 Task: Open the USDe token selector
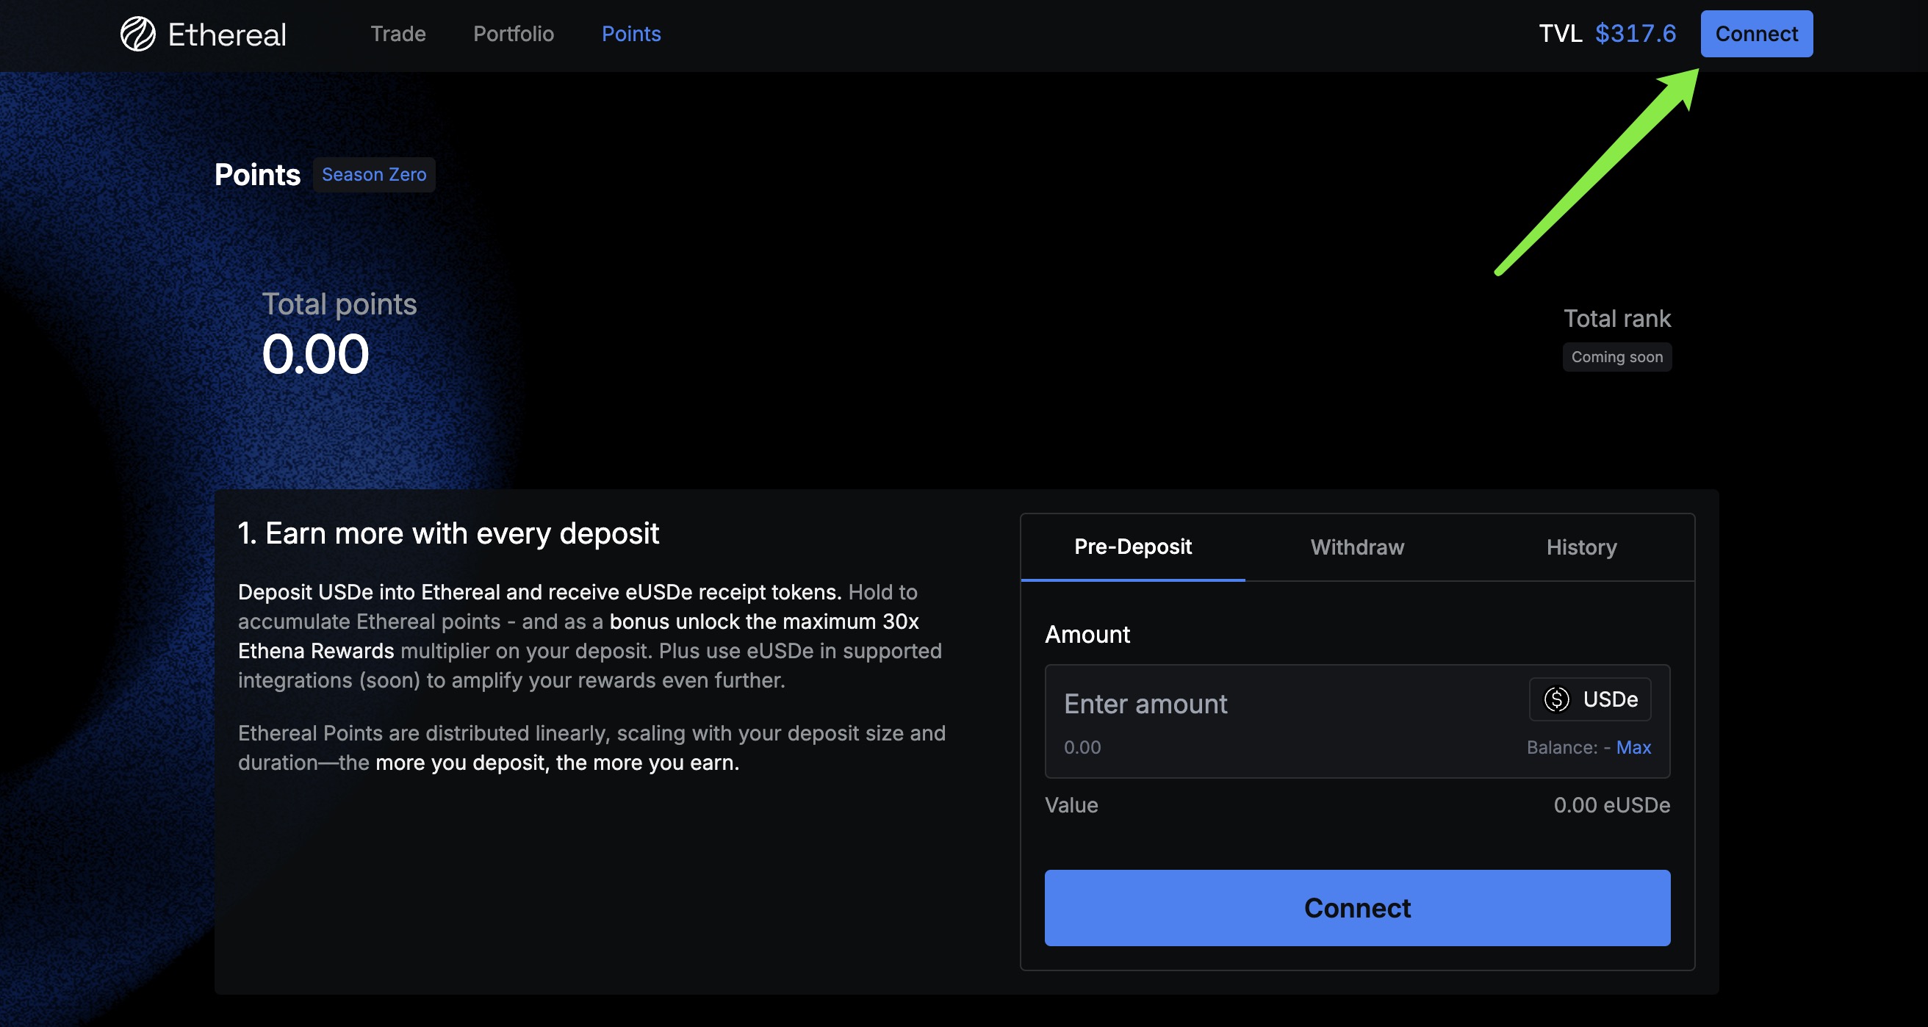[1590, 699]
